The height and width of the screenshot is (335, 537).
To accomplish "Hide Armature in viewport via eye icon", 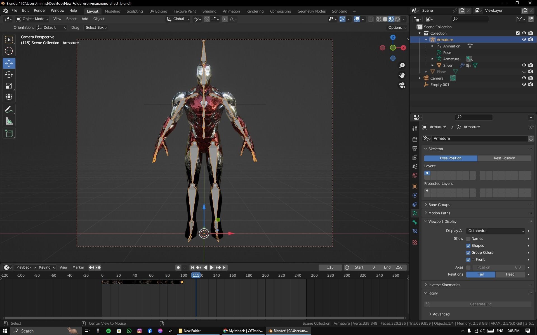I will pyautogui.click(x=524, y=40).
